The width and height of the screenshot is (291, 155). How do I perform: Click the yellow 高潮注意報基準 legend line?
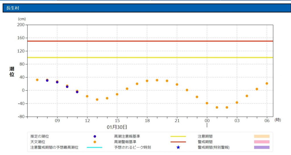[x=178, y=137]
